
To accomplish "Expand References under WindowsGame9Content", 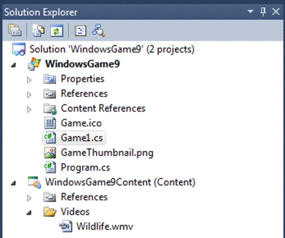I will [29, 198].
